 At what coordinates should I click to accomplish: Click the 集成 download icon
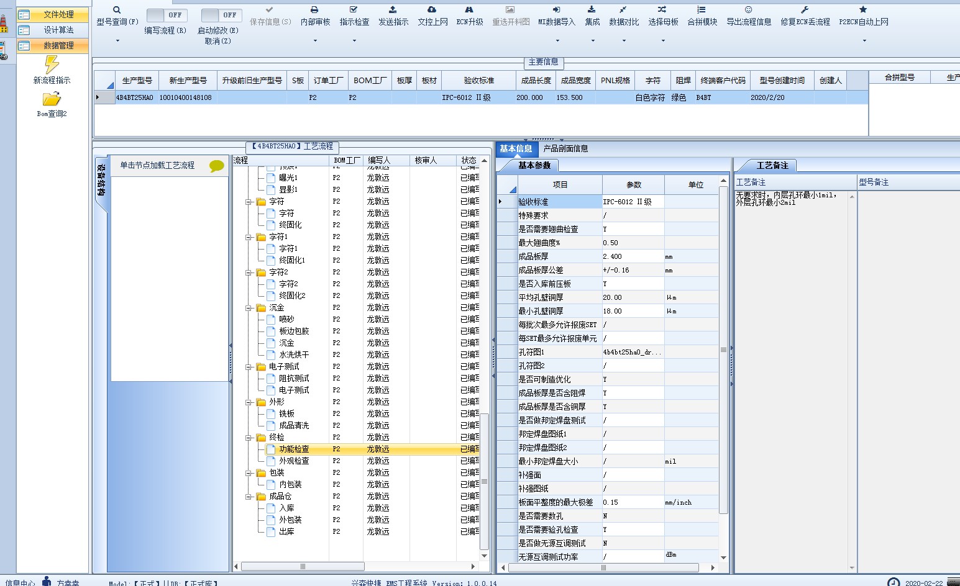pyautogui.click(x=592, y=10)
